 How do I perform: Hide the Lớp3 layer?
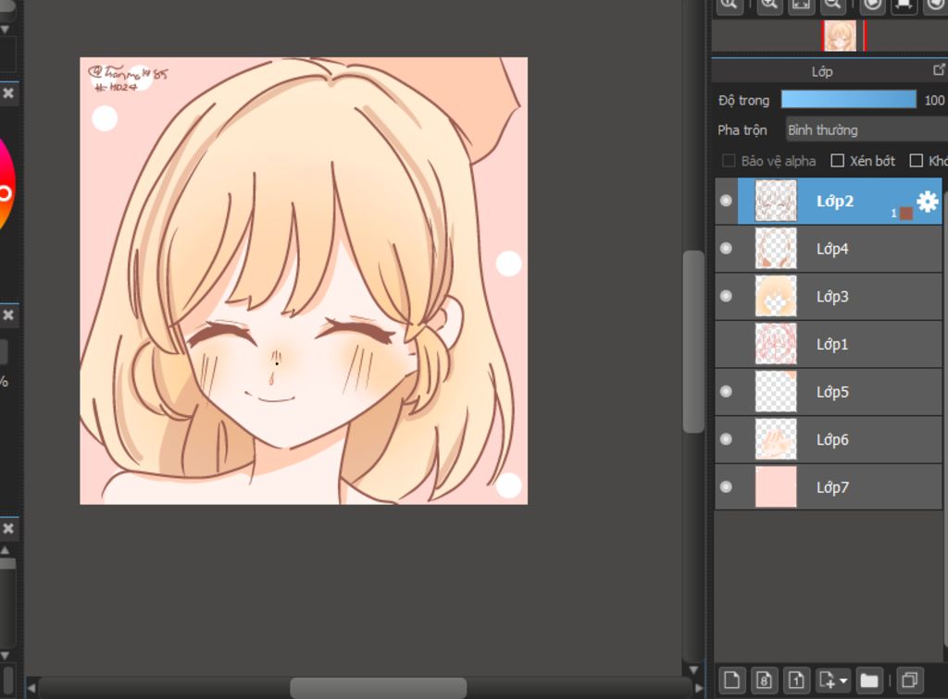[726, 297]
